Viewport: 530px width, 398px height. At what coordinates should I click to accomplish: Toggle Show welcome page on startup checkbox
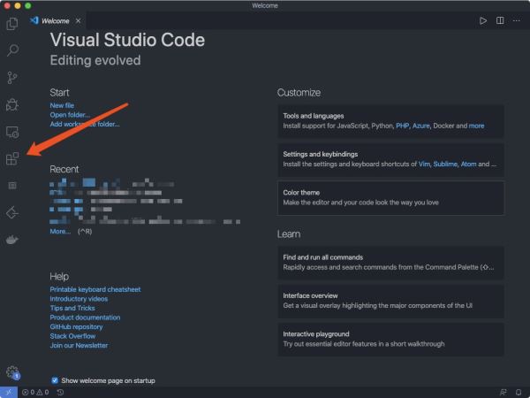(x=55, y=380)
